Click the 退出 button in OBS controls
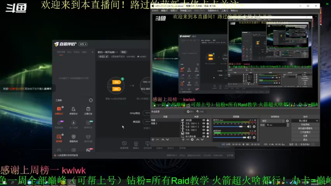 pyautogui.click(x=305, y=140)
